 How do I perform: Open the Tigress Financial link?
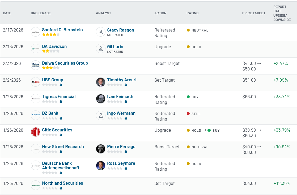coord(59,96)
